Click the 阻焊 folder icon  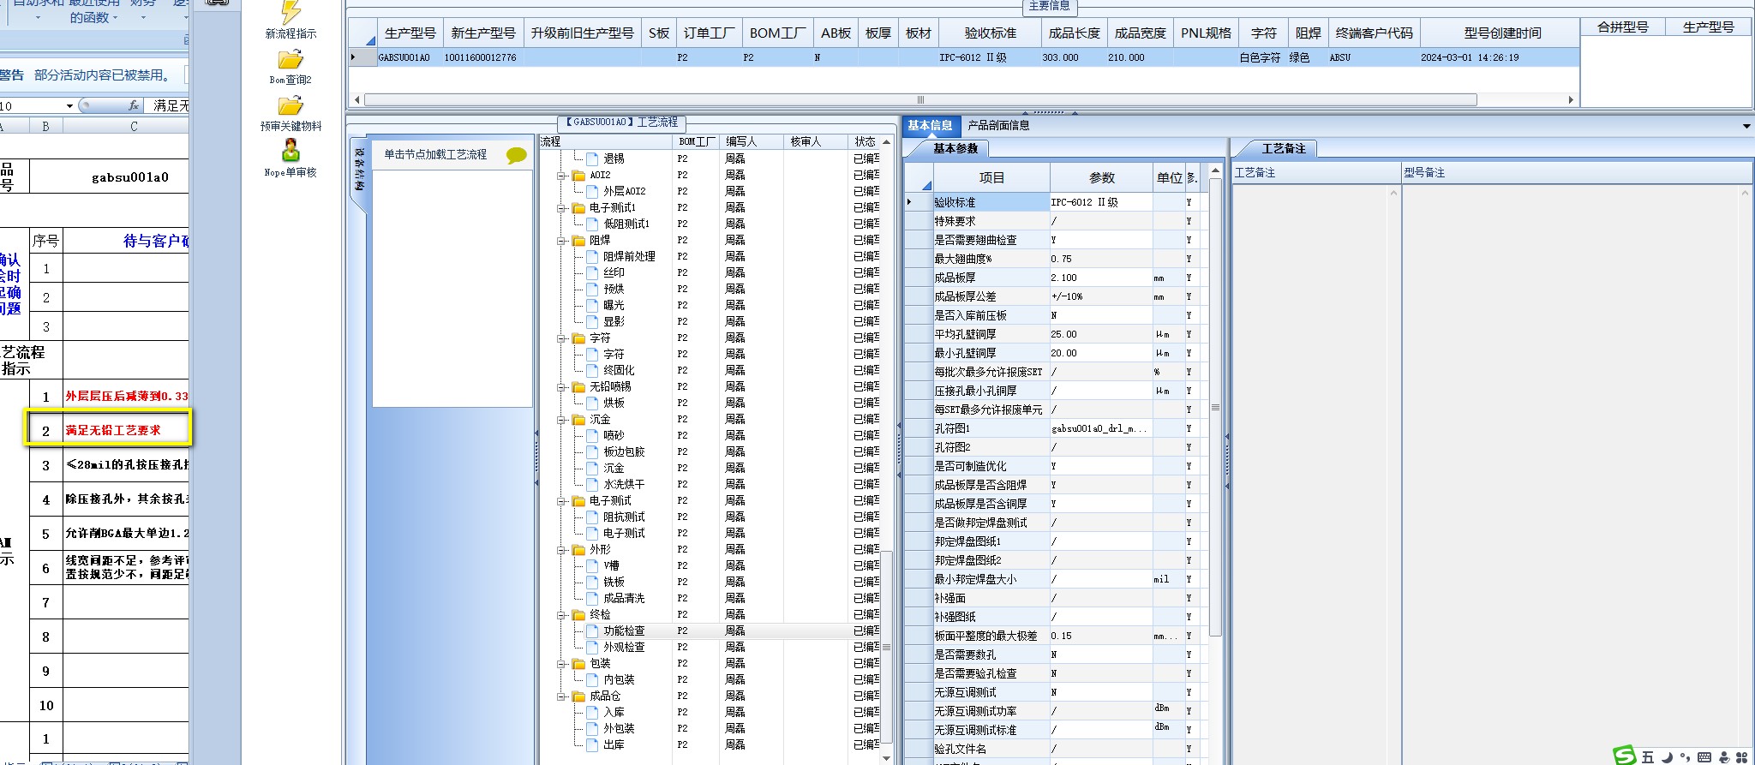[578, 240]
